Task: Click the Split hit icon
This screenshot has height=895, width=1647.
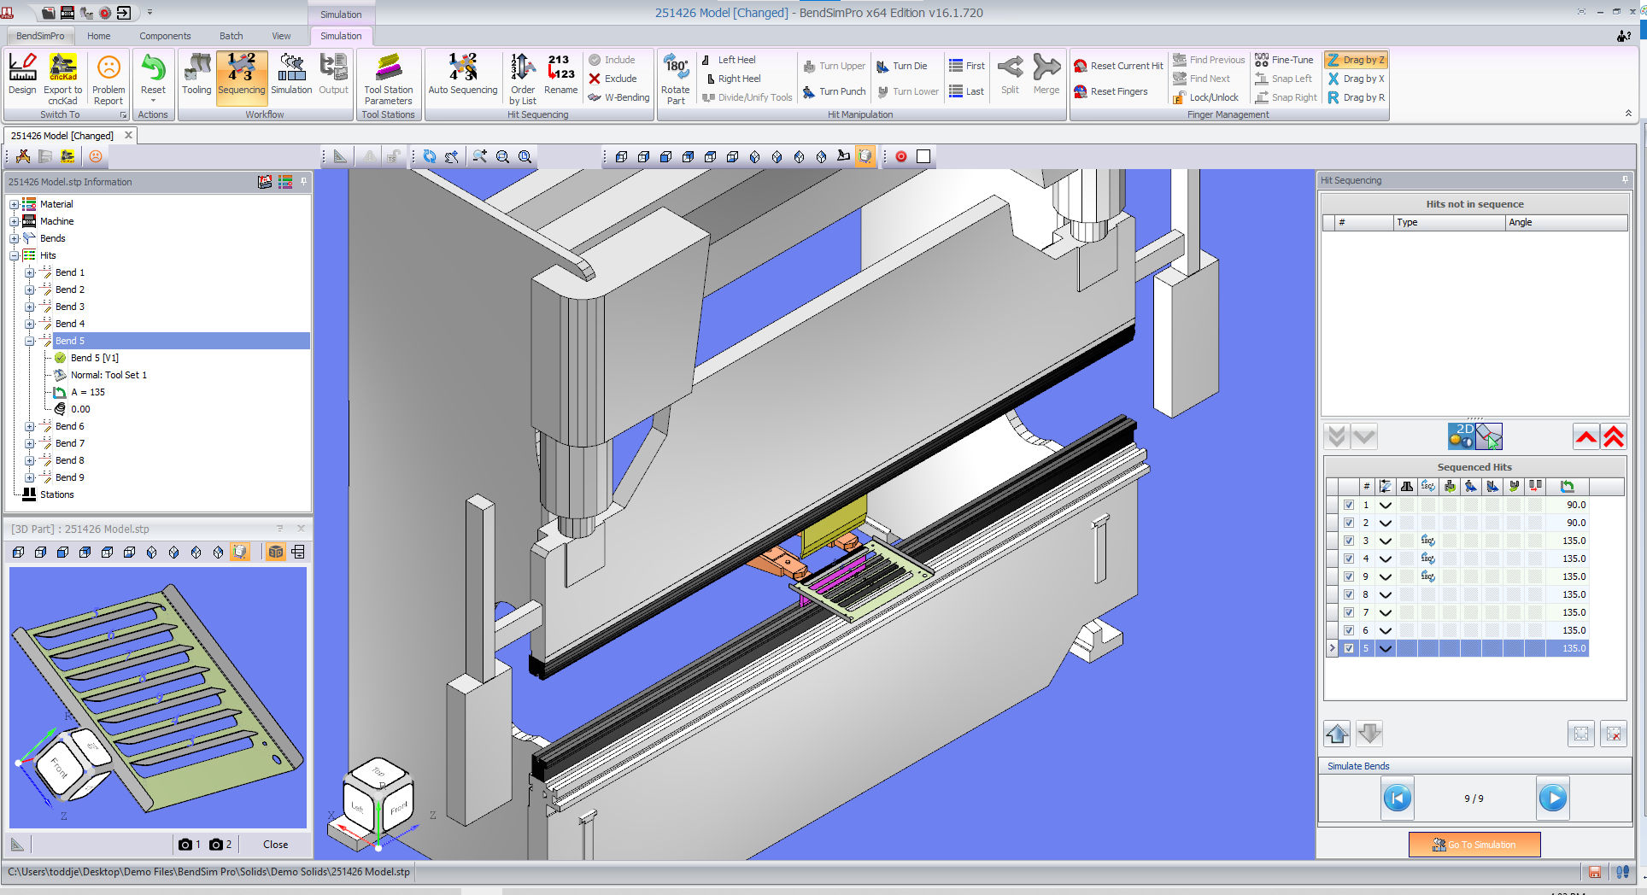Action: pos(1010,74)
